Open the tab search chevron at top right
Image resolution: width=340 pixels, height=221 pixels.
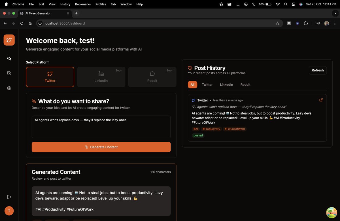point(335,13)
